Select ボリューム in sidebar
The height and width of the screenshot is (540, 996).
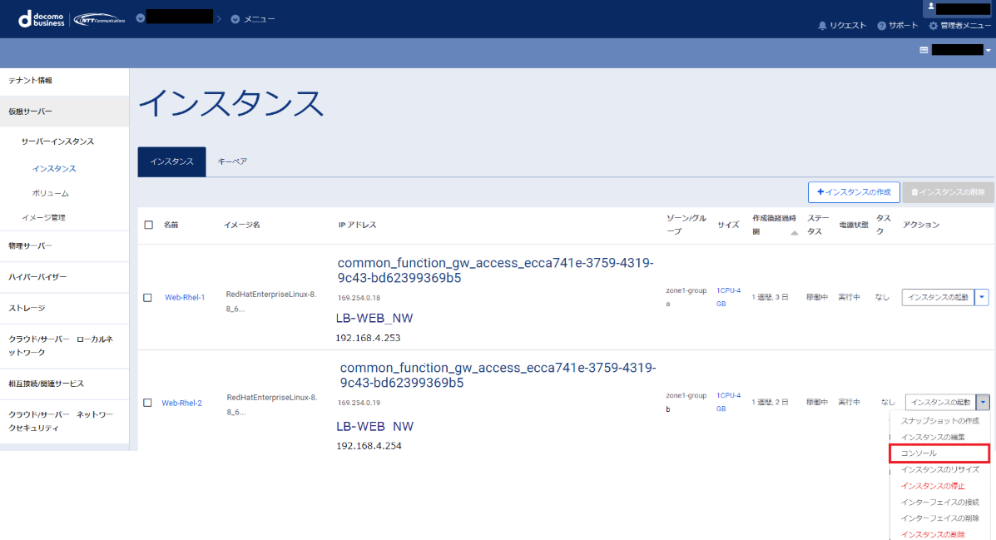pyautogui.click(x=50, y=193)
